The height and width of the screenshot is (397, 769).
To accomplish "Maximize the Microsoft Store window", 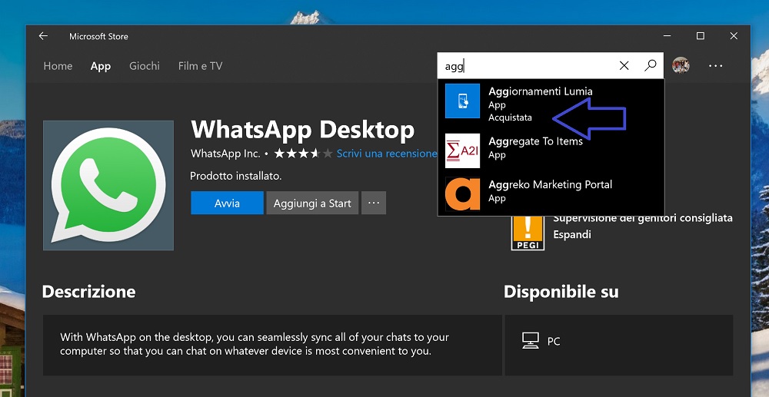I will click(x=701, y=36).
